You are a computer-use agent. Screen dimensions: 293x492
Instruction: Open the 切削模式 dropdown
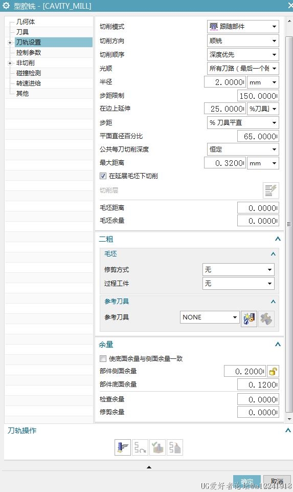click(x=243, y=27)
